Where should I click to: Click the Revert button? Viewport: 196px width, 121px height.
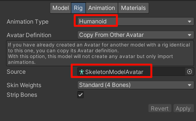pyautogui.click(x=160, y=108)
